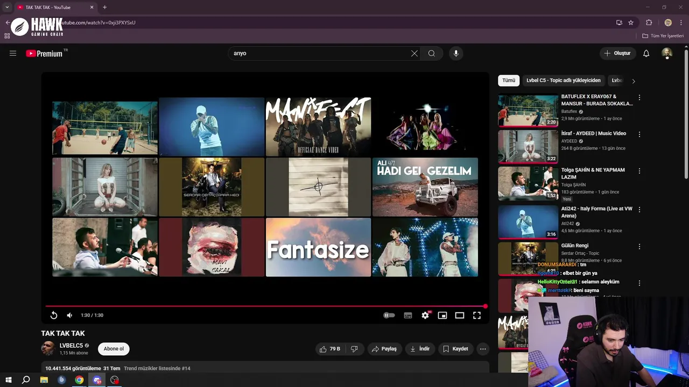Open more actions below video

(x=483, y=349)
